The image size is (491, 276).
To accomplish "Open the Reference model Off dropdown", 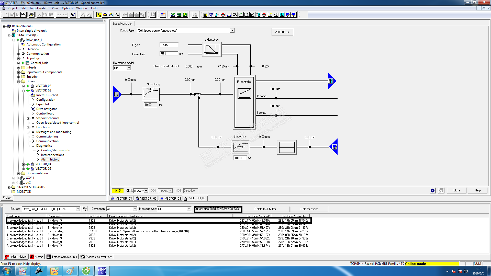I will tap(129, 68).
